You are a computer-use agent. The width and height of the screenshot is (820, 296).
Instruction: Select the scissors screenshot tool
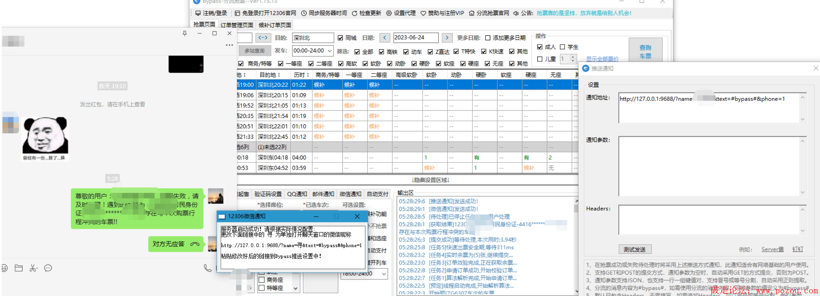point(33,268)
